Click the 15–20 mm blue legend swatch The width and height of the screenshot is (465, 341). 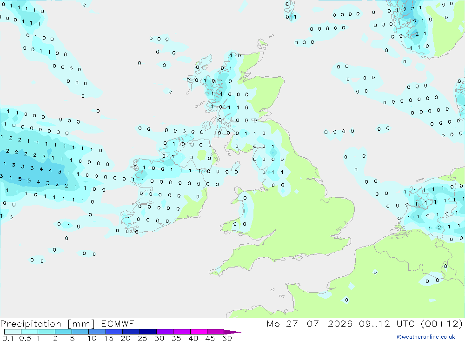(x=114, y=332)
